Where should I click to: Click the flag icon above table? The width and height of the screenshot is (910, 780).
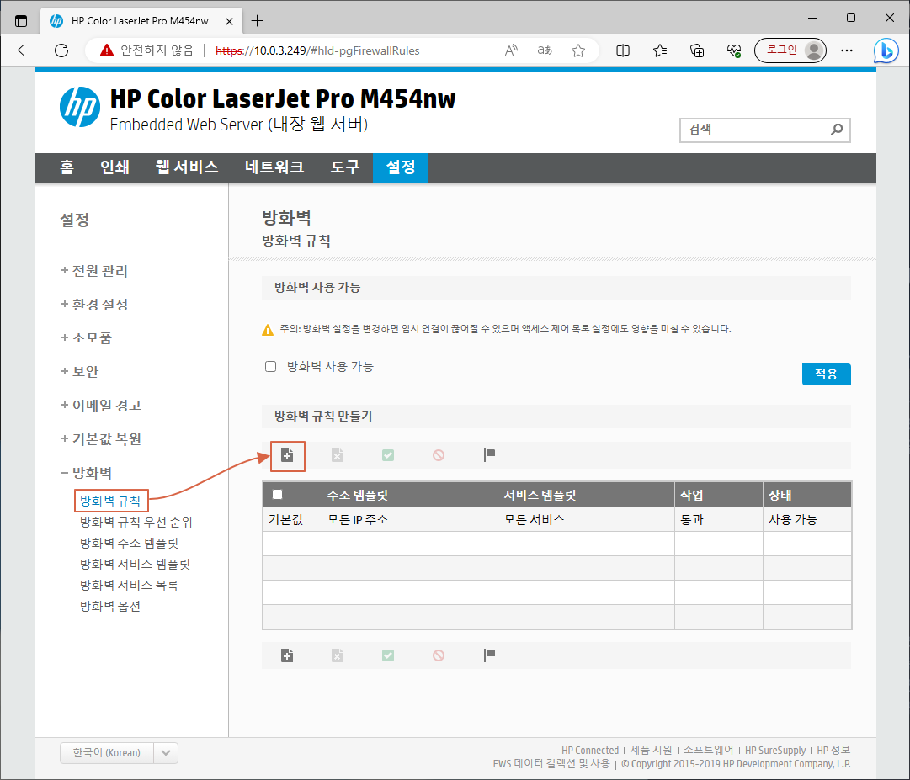pos(489,455)
